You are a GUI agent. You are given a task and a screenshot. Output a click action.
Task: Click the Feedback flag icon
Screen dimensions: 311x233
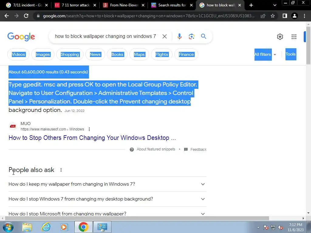[x=186, y=149]
